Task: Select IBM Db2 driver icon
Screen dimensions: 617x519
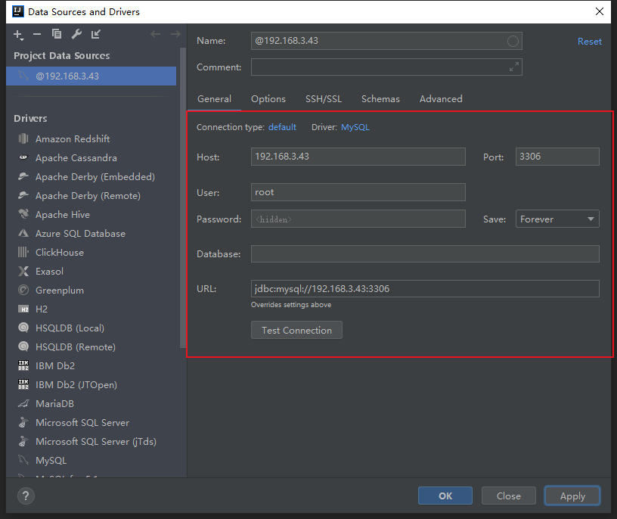Action: (23, 365)
